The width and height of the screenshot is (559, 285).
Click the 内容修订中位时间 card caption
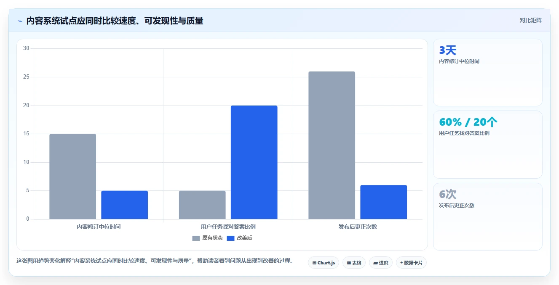[459, 61]
